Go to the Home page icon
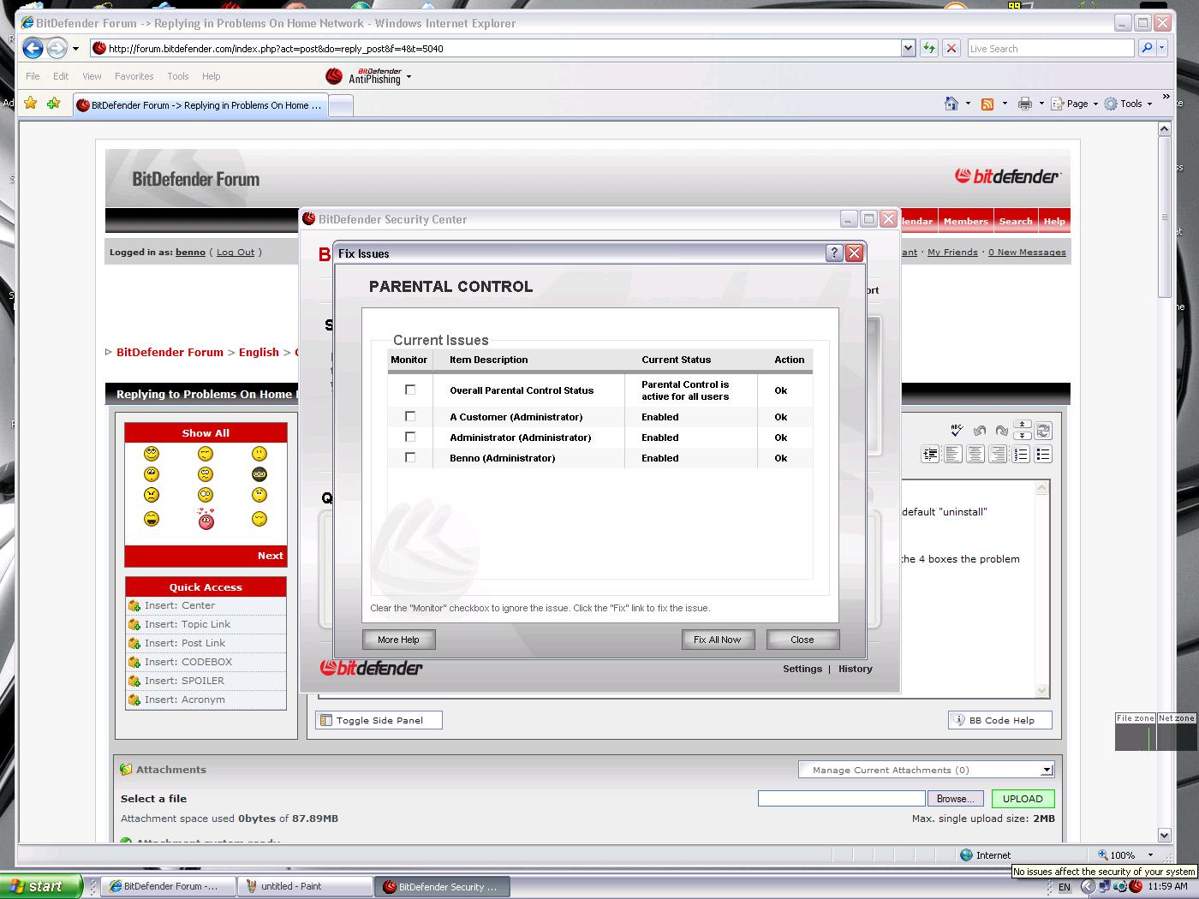This screenshot has width=1199, height=899. pyautogui.click(x=951, y=104)
